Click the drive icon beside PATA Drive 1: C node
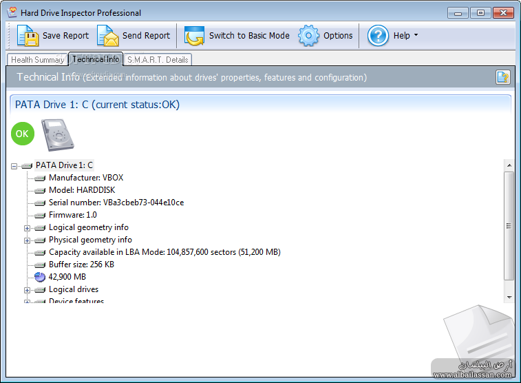Screen dimensions: 521x383 [x=27, y=165]
